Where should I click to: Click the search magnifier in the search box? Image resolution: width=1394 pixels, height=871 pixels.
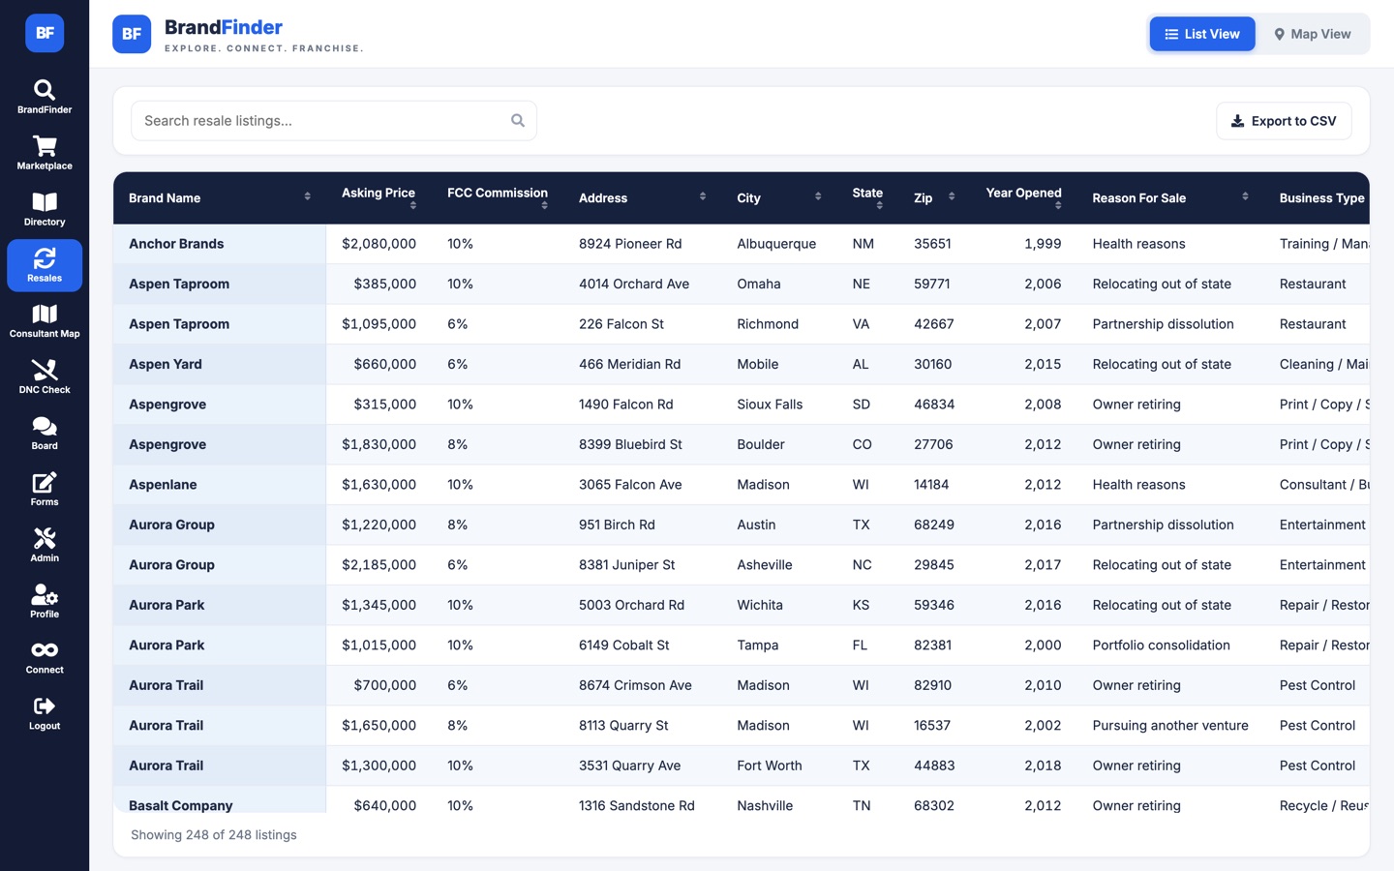(x=518, y=121)
